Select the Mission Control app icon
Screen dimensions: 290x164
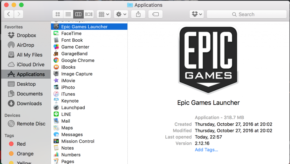tap(56, 141)
